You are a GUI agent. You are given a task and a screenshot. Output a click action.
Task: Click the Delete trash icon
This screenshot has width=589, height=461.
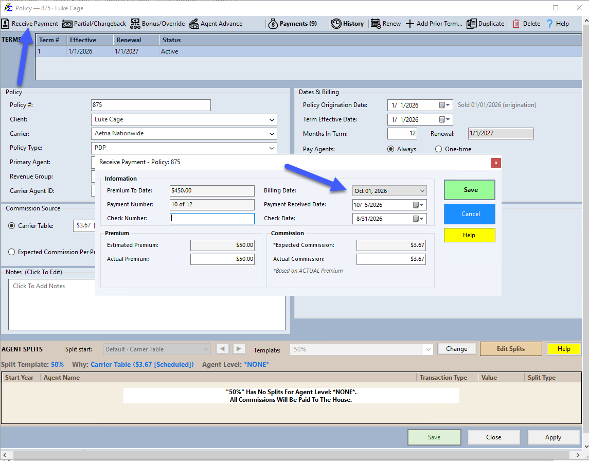tap(516, 24)
